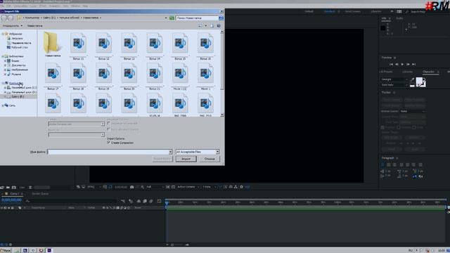The width and height of the screenshot is (450, 253).
Task: Switch to the Standard workspace tab
Action: pyautogui.click(x=329, y=11)
